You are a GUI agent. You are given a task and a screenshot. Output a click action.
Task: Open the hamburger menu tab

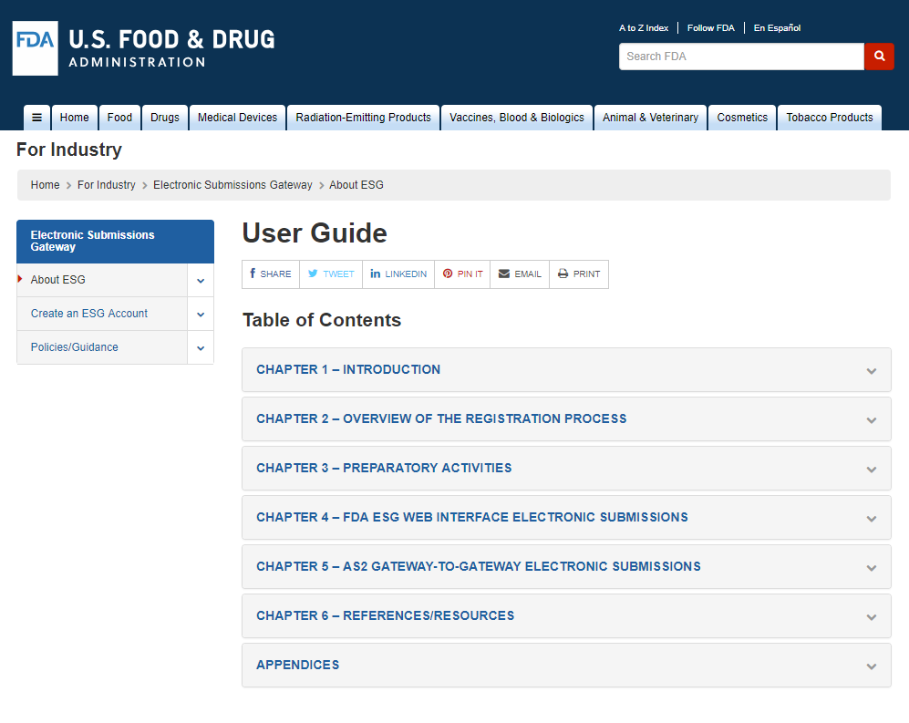36,118
